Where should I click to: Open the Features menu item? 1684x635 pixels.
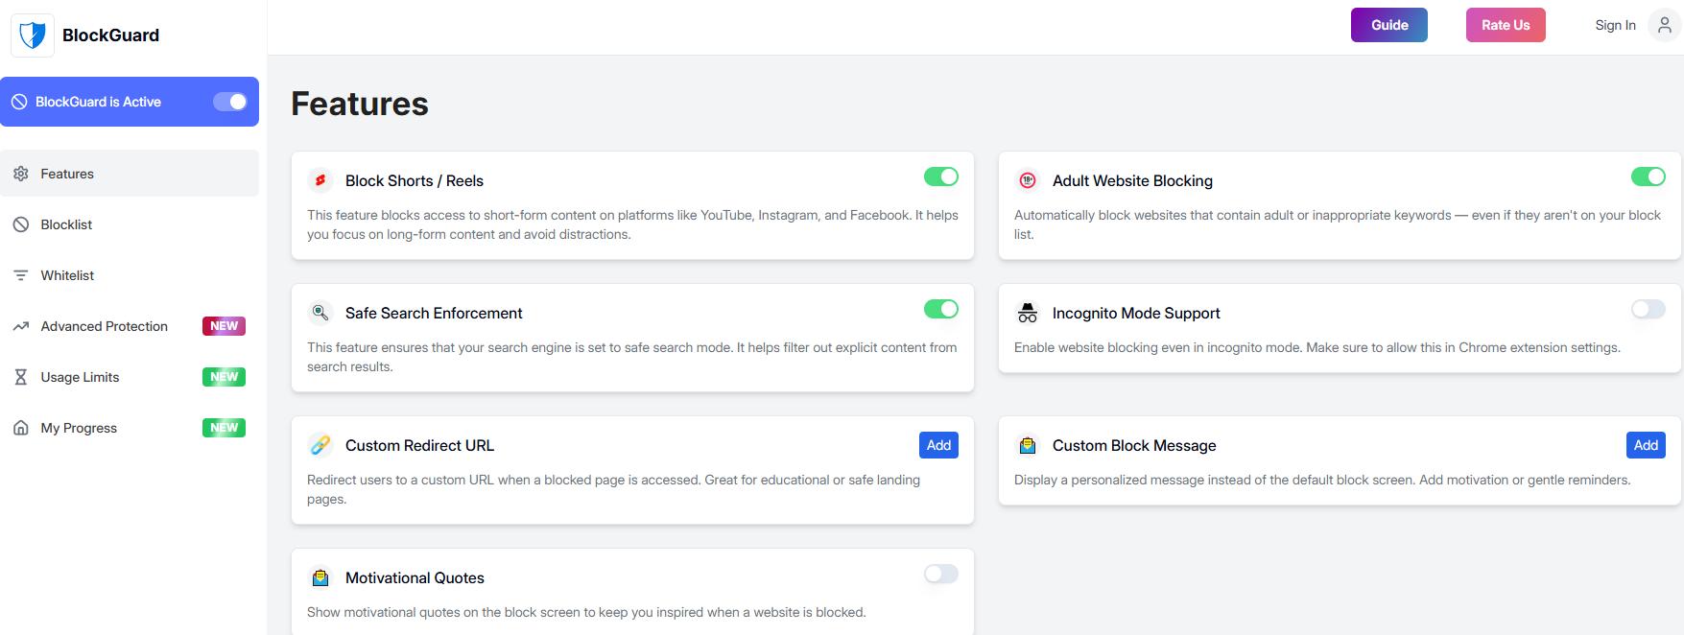click(x=130, y=174)
